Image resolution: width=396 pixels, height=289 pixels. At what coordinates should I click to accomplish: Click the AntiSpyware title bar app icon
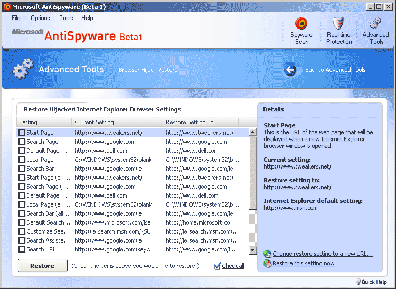7,7
